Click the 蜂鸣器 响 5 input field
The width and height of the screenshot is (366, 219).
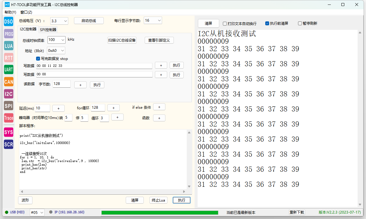[x=68, y=118]
